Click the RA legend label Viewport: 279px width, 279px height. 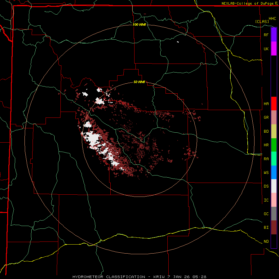tap(266, 159)
